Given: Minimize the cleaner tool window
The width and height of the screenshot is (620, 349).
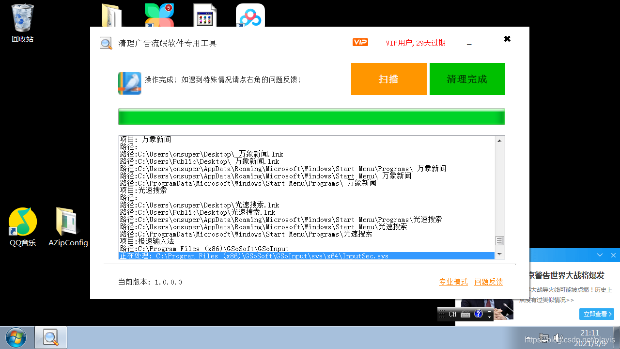Looking at the screenshot, I should click(469, 44).
